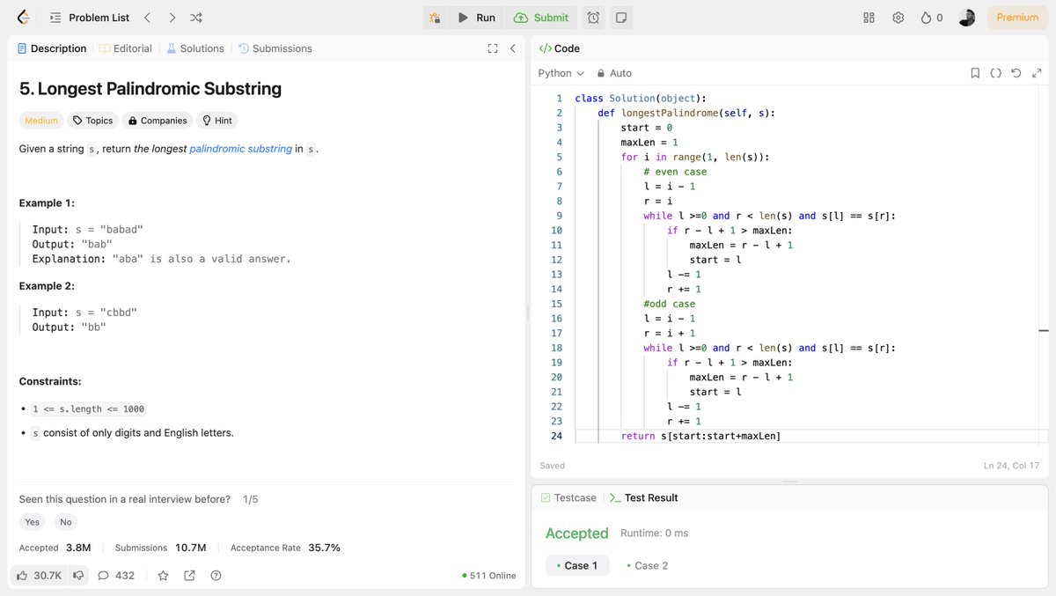Maximize the description panel
The image size is (1056, 596).
click(x=493, y=48)
